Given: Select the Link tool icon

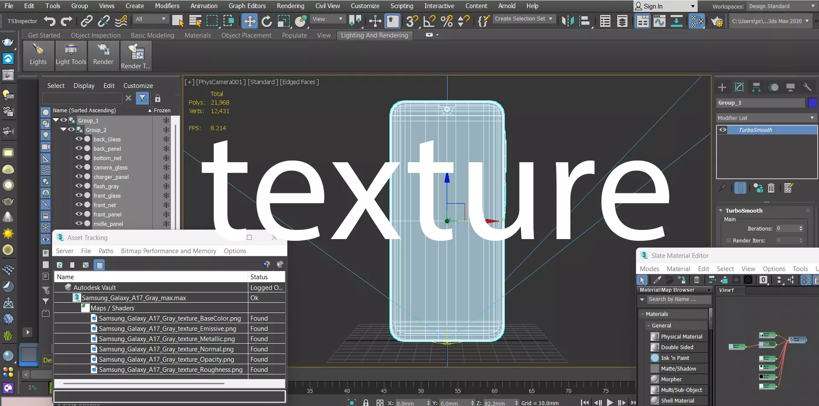Looking at the screenshot, I should point(87,21).
